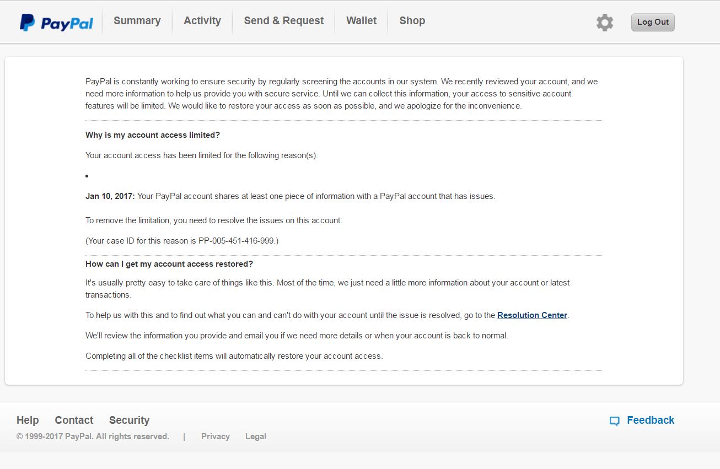This screenshot has width=720, height=469.
Task: Click the Log Out button
Action: [x=653, y=22]
